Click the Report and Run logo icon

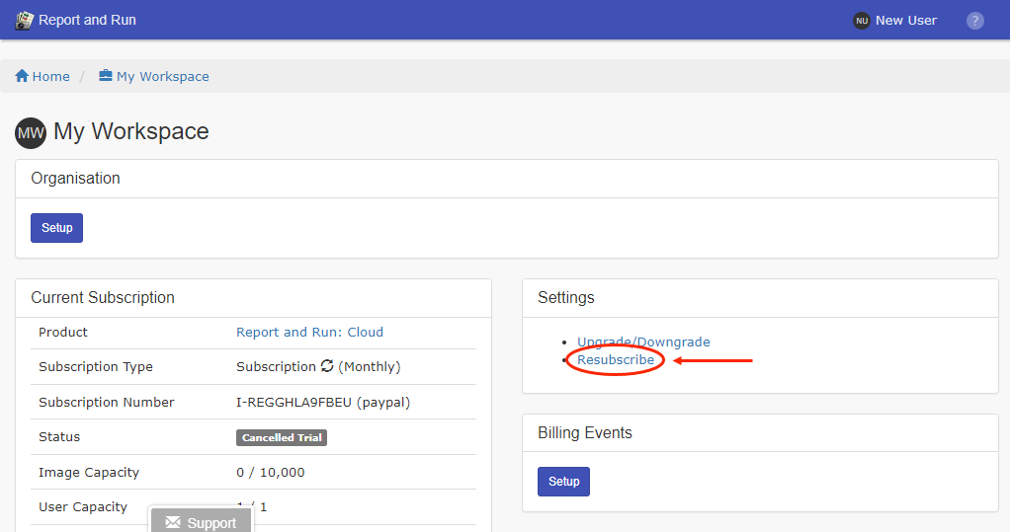point(24,20)
